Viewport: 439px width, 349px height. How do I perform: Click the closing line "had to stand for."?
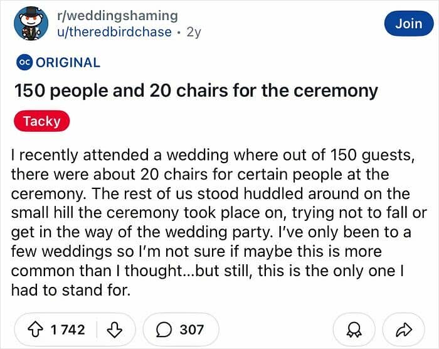pos(71,290)
